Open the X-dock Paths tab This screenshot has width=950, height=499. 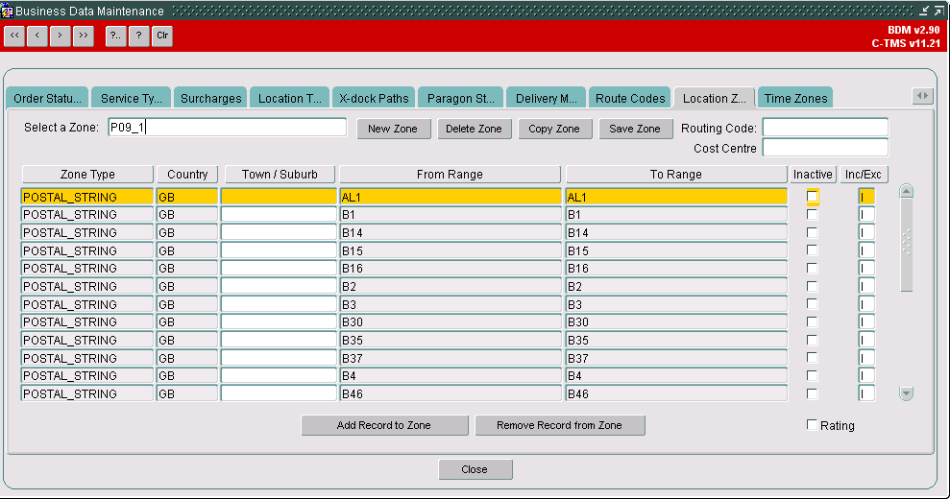[x=374, y=98]
